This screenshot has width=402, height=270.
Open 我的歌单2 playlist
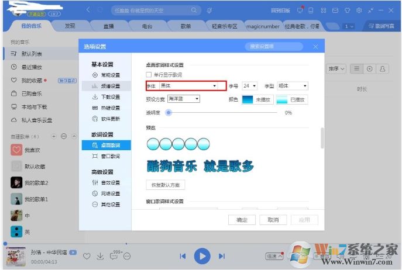pyautogui.click(x=29, y=183)
